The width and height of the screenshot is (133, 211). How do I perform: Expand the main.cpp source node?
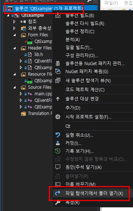coord(21,94)
